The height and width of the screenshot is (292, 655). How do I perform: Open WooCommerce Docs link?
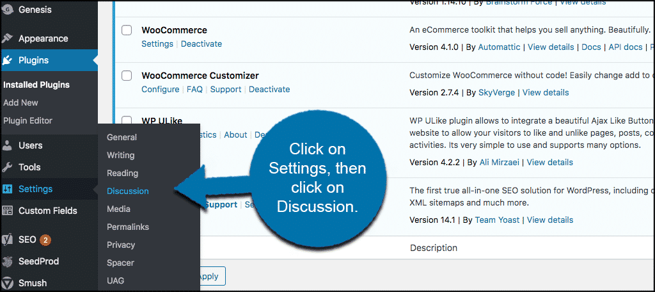tap(591, 47)
